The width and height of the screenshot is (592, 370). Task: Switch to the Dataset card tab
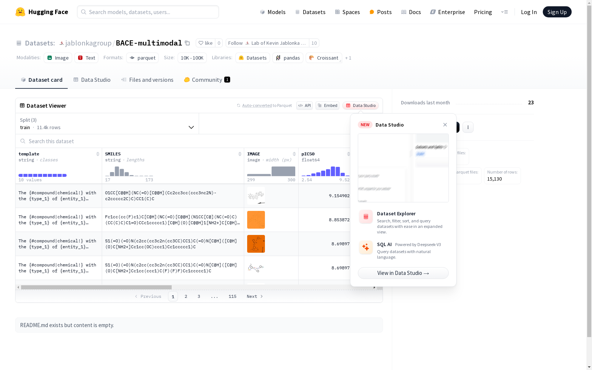pyautogui.click(x=41, y=80)
